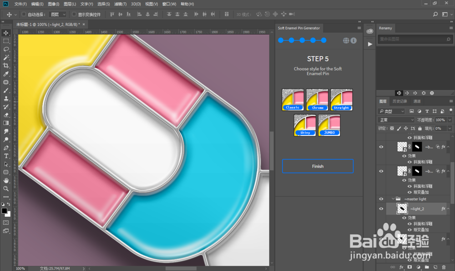Toggle the layer filter on/off switch
The image size is (455, 271).
tap(450, 111)
